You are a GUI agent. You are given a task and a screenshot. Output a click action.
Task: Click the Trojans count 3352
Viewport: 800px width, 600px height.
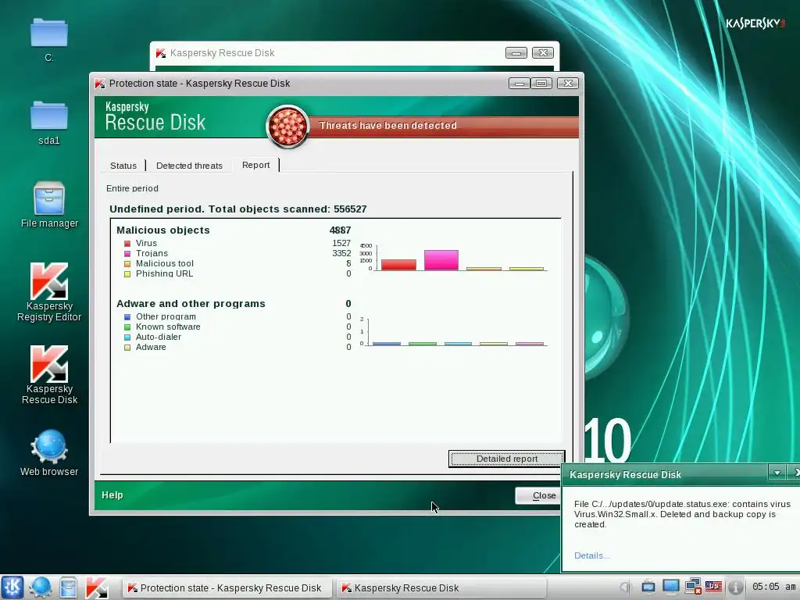tap(341, 253)
